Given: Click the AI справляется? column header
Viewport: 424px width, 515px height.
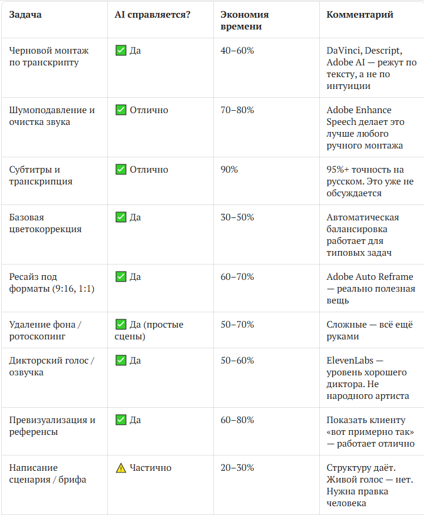Looking at the screenshot, I should 153,15.
